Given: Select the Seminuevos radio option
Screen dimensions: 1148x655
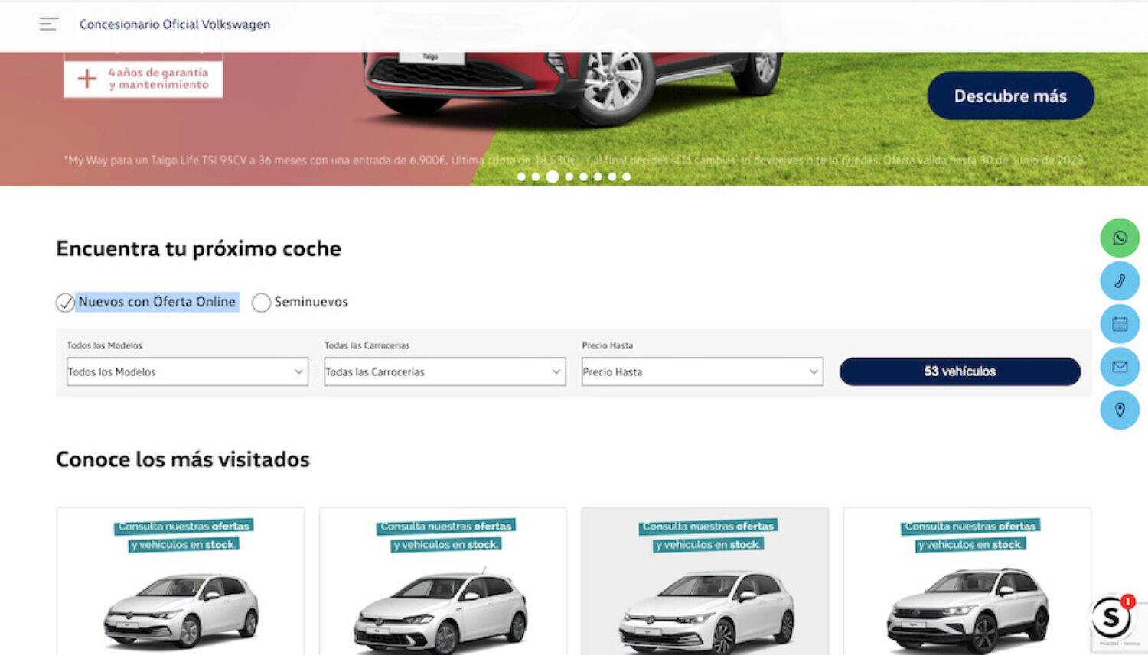Looking at the screenshot, I should point(261,303).
